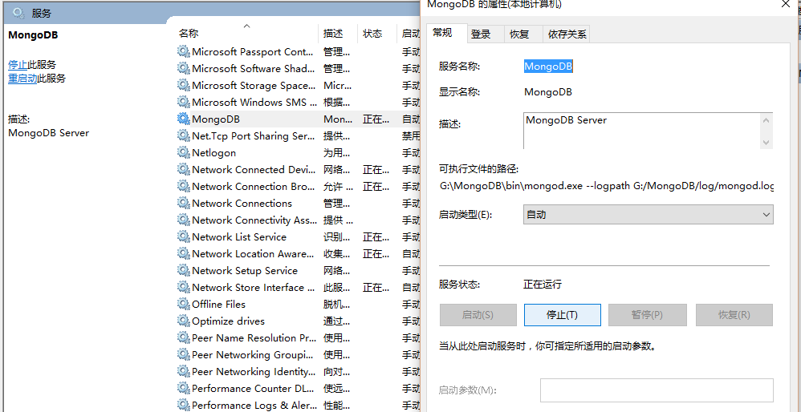The image size is (801, 412).
Task: Click gear icon beside Network Connectivity Assistant service
Action: pyautogui.click(x=183, y=220)
